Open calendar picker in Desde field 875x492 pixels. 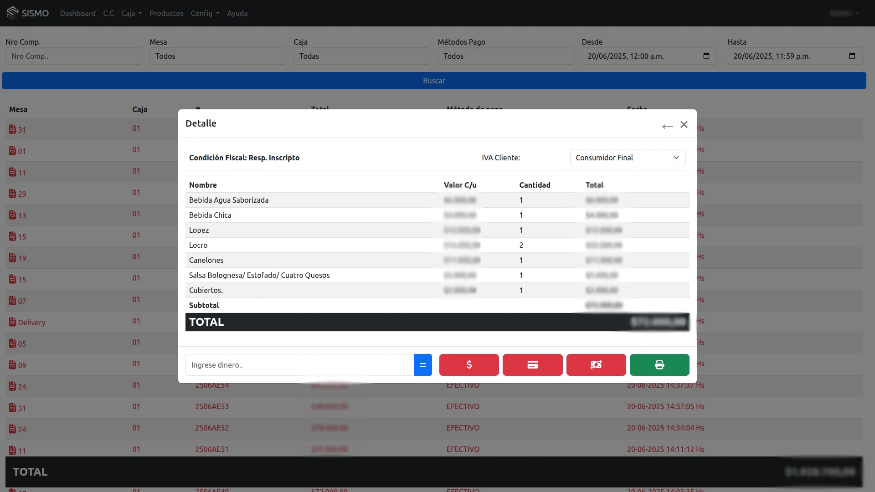tap(706, 56)
